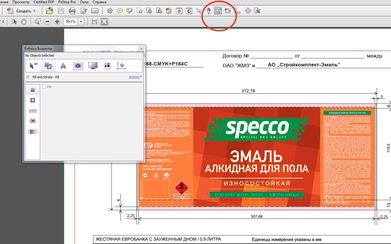Click the marquee zoom tool
391x244 pixels.
[37, 21]
